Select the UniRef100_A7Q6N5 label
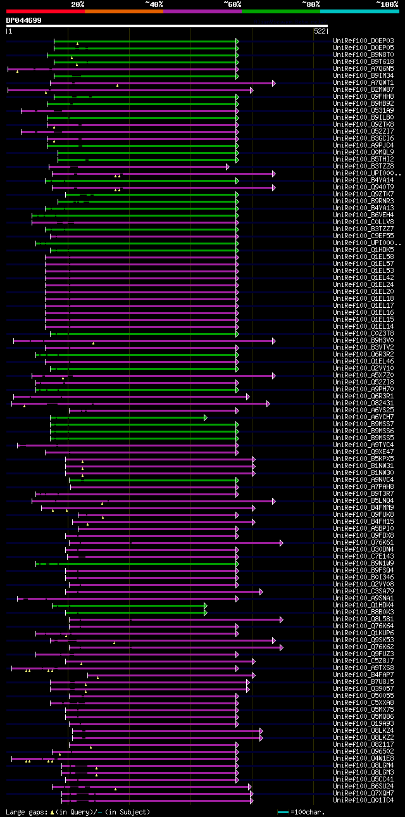 point(363,69)
